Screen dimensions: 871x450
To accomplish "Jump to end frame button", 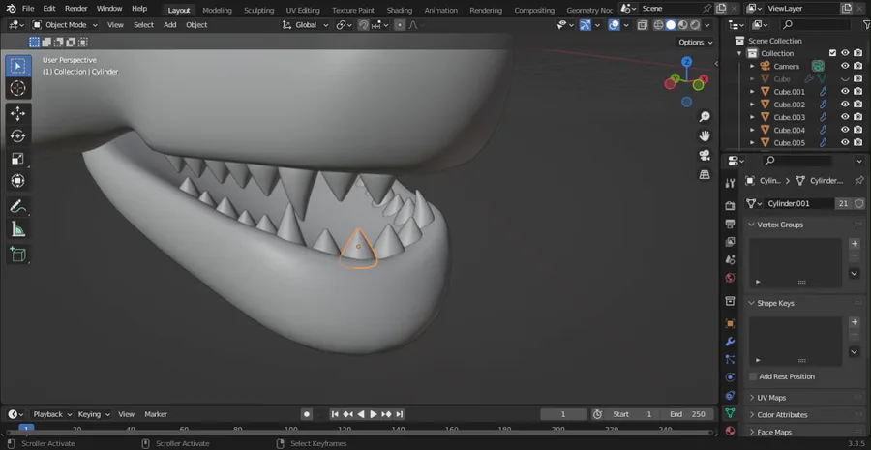I will (400, 414).
